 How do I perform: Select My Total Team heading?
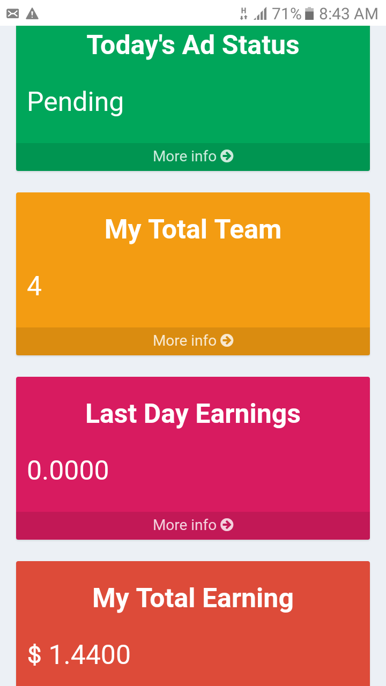click(x=193, y=230)
